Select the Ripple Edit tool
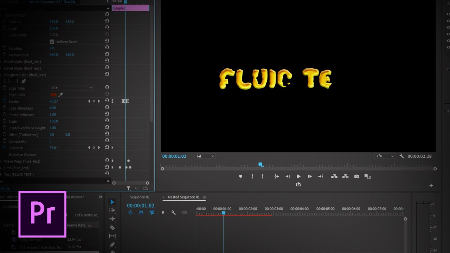The image size is (450, 253). (x=112, y=219)
